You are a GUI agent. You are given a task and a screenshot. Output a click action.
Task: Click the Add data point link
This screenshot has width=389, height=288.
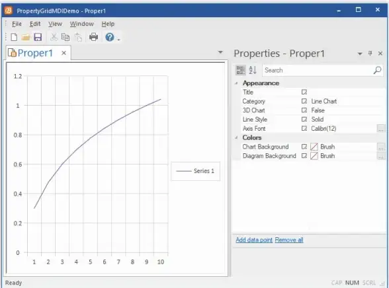(x=254, y=240)
